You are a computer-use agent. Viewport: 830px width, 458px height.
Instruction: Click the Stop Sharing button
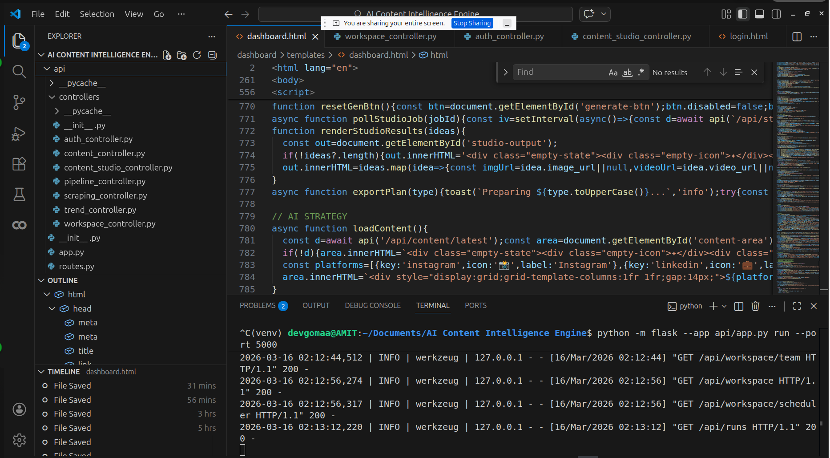coord(472,23)
